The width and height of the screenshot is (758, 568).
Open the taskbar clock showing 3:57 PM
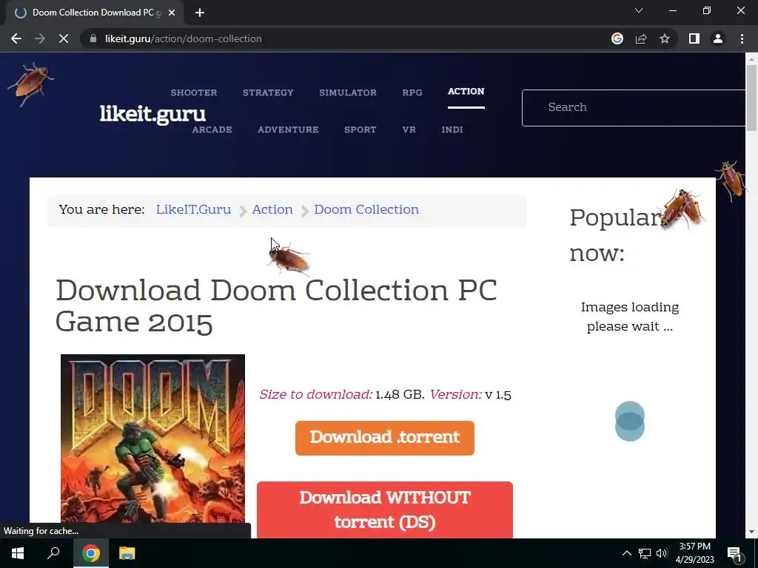(x=694, y=553)
